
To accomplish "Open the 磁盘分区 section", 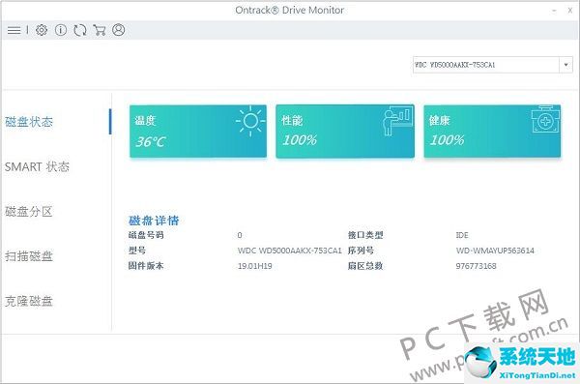I will click(x=28, y=212).
